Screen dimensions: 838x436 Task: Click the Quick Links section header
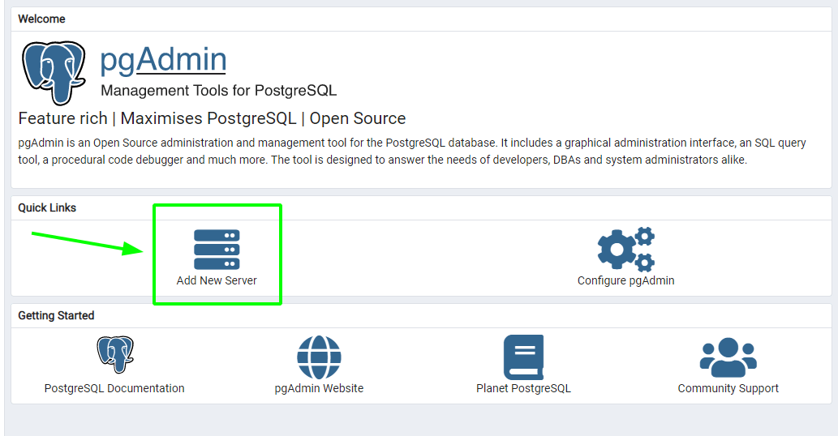(x=47, y=207)
